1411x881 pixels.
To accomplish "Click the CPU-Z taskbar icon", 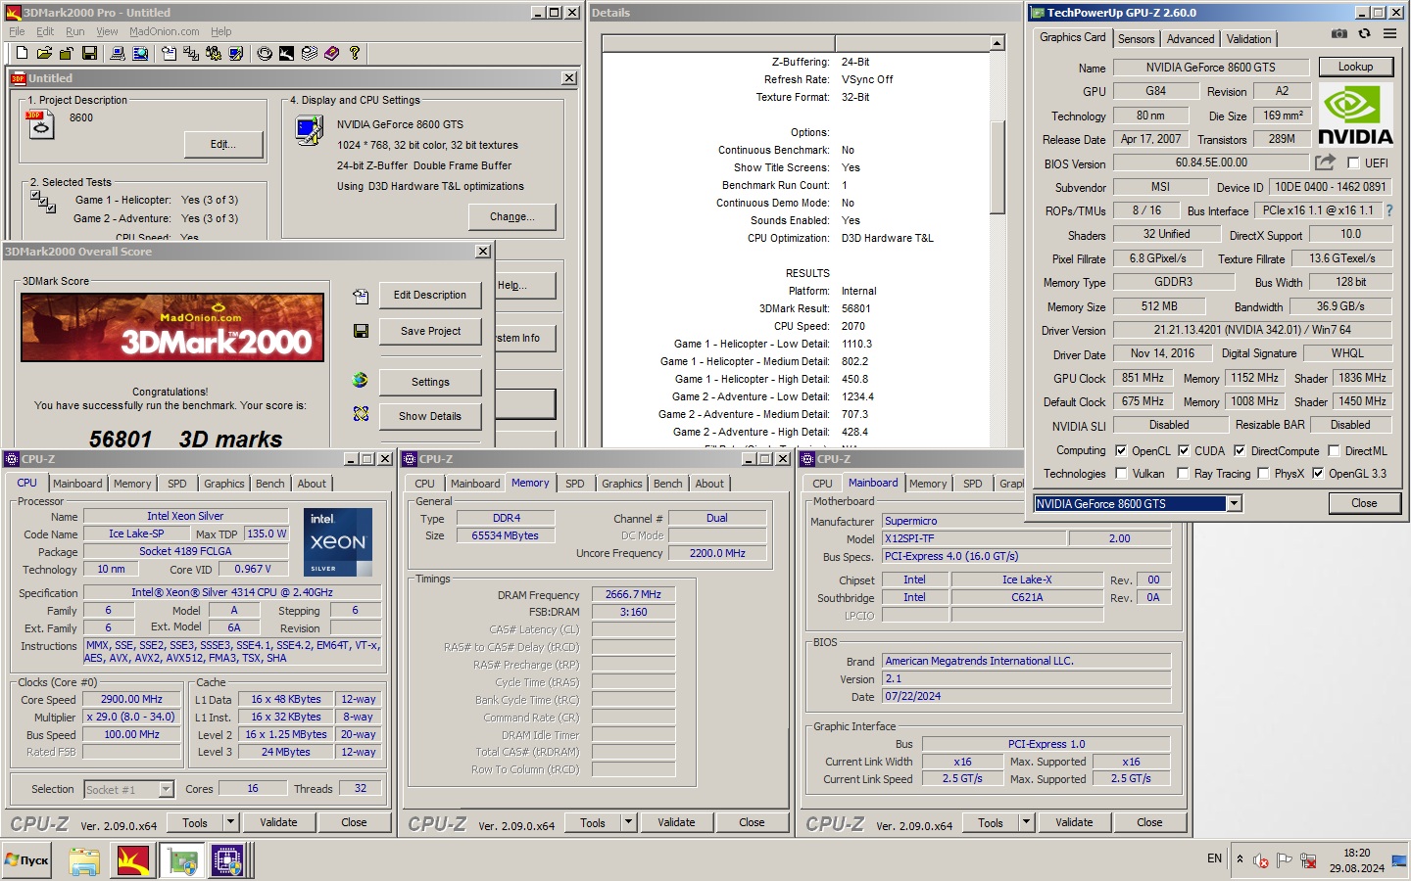I will tap(227, 860).
